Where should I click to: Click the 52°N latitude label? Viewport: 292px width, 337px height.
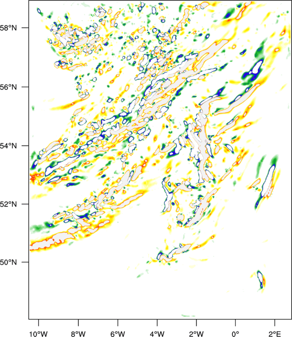click(x=9, y=204)
